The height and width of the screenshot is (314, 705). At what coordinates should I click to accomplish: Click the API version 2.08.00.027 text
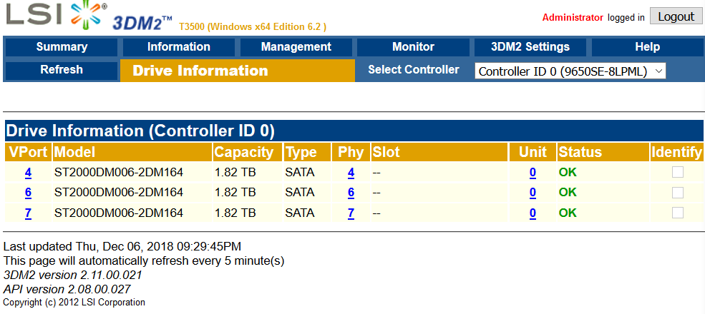click(67, 289)
